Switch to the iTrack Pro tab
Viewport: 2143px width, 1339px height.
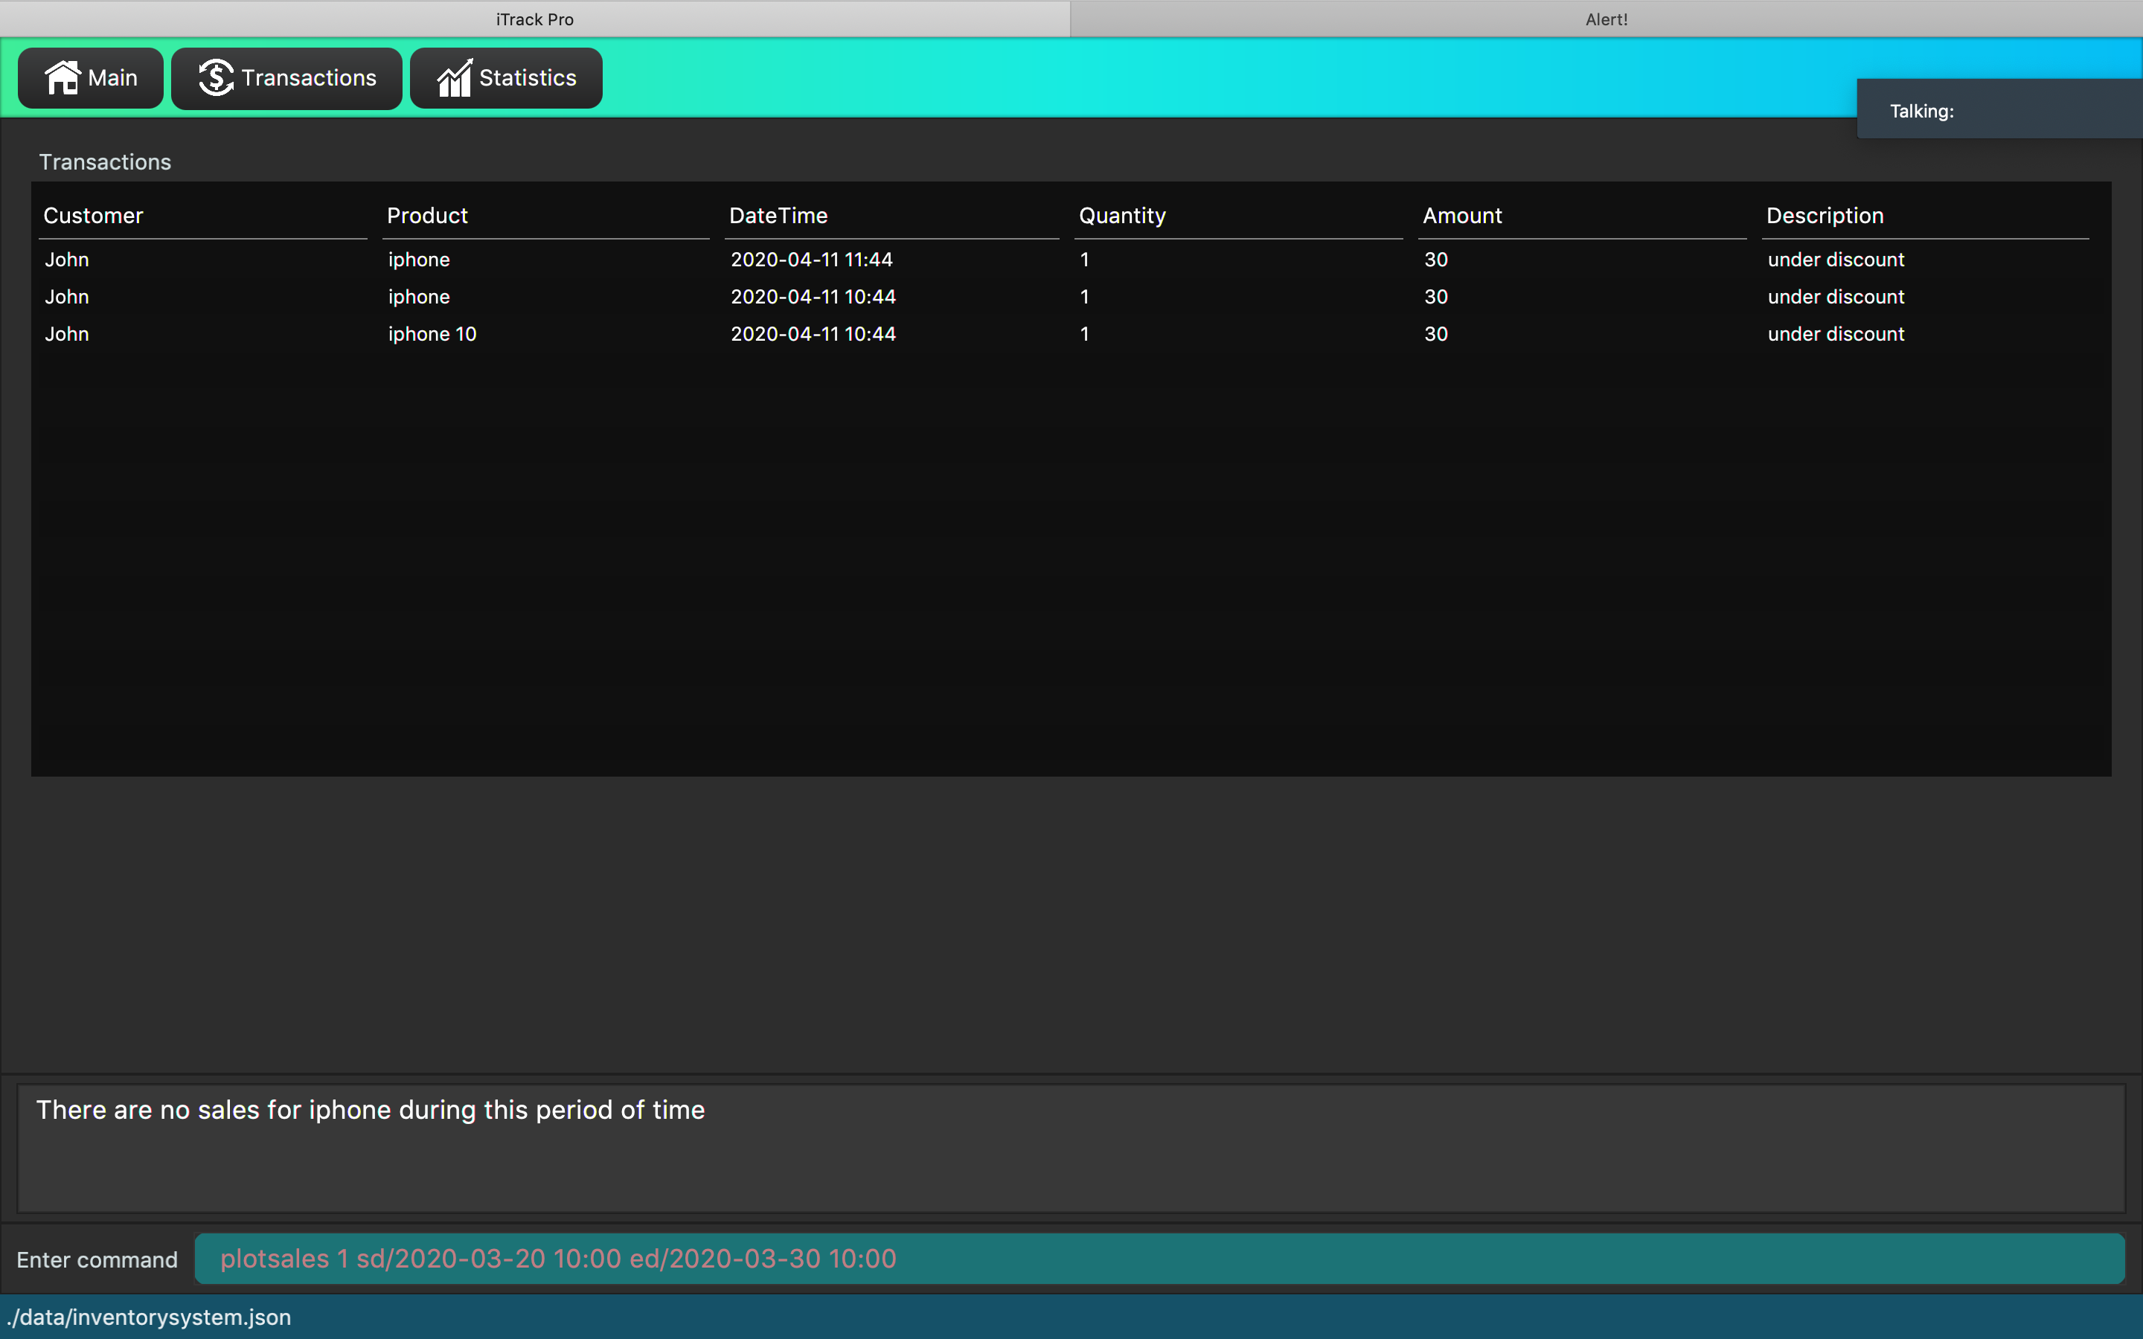coord(535,19)
